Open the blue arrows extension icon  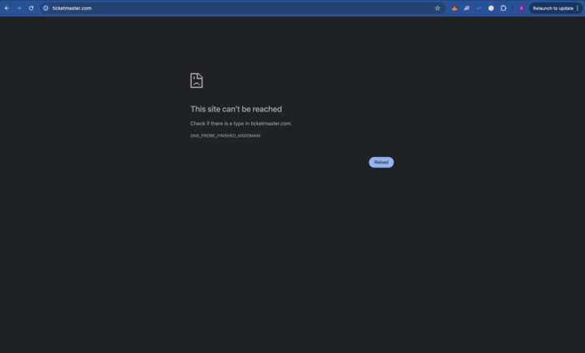pos(479,8)
